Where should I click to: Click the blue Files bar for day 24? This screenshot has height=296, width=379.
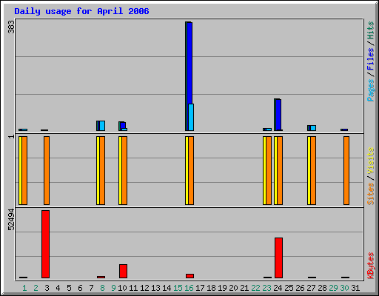tap(278, 115)
